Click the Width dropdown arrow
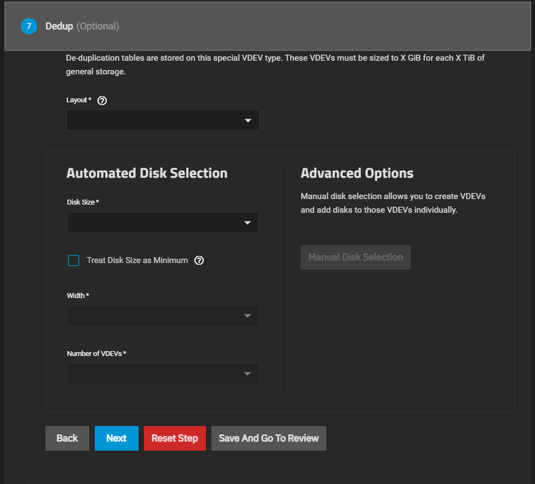Image resolution: width=535 pixels, height=484 pixels. pyautogui.click(x=248, y=316)
